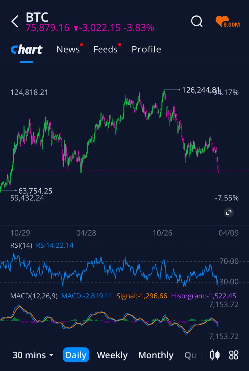Viewport: 249px width, 371px height.
Task: Select the Weekly timeframe
Action: click(112, 355)
